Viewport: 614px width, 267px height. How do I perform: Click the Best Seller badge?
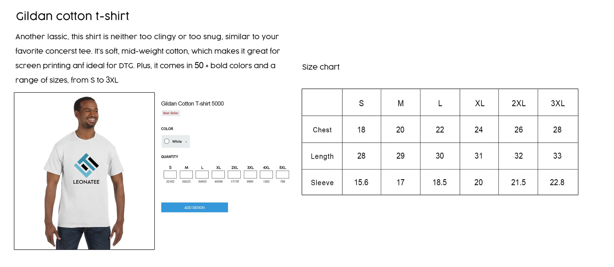[171, 113]
